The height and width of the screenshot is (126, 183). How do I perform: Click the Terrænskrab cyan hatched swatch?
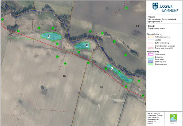151,59
